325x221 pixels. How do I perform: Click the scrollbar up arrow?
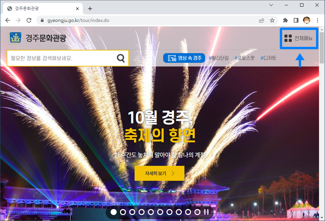tap(322, 30)
